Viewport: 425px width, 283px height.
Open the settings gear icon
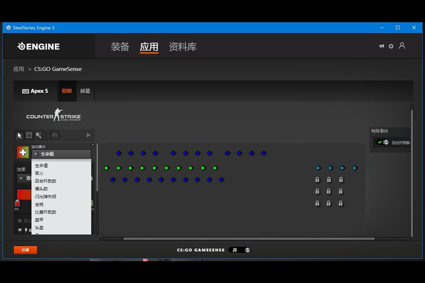click(x=391, y=46)
